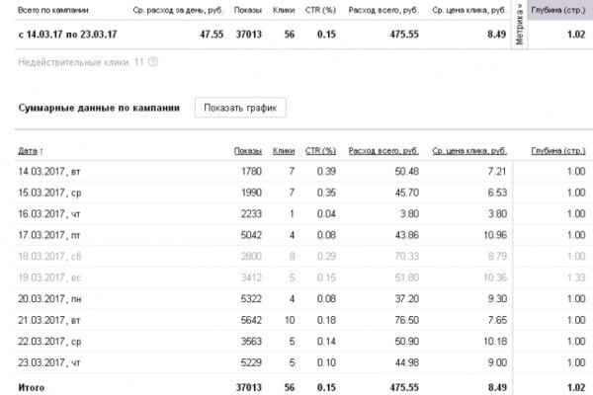
Task: Sort by Глубина (стр.) table header
Action: click(558, 151)
